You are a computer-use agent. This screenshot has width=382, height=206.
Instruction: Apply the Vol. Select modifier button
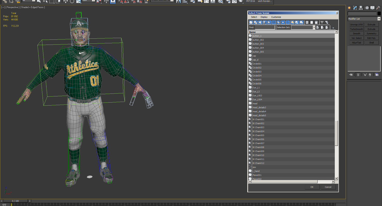tap(356, 38)
